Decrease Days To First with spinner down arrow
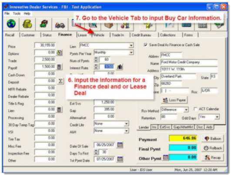This screenshot has height=175, width=231. tap(96, 153)
